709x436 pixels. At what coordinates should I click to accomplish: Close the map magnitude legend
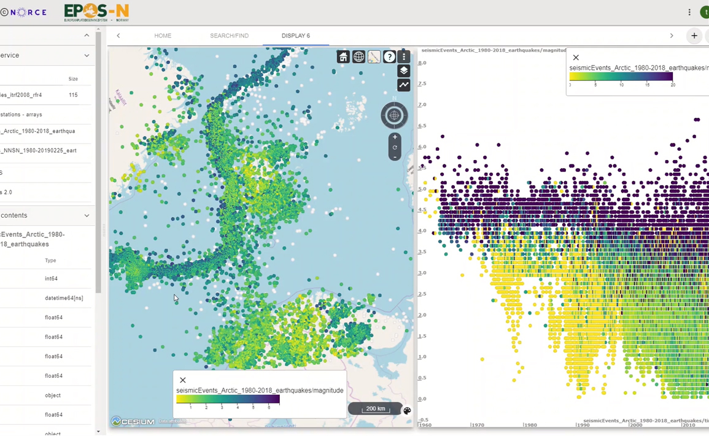(x=183, y=380)
